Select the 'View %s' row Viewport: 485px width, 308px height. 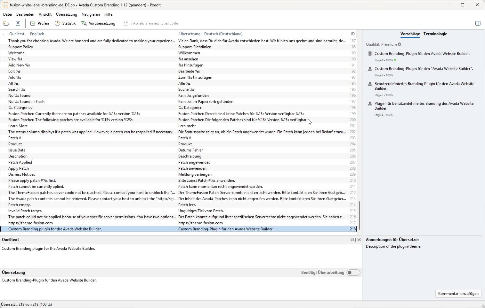coord(178,59)
